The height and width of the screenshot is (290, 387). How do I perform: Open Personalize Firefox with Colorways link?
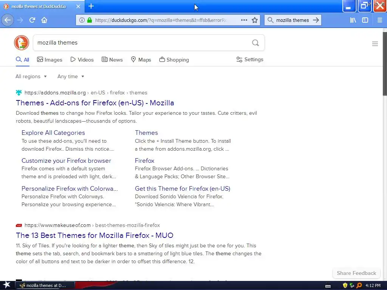click(x=70, y=188)
